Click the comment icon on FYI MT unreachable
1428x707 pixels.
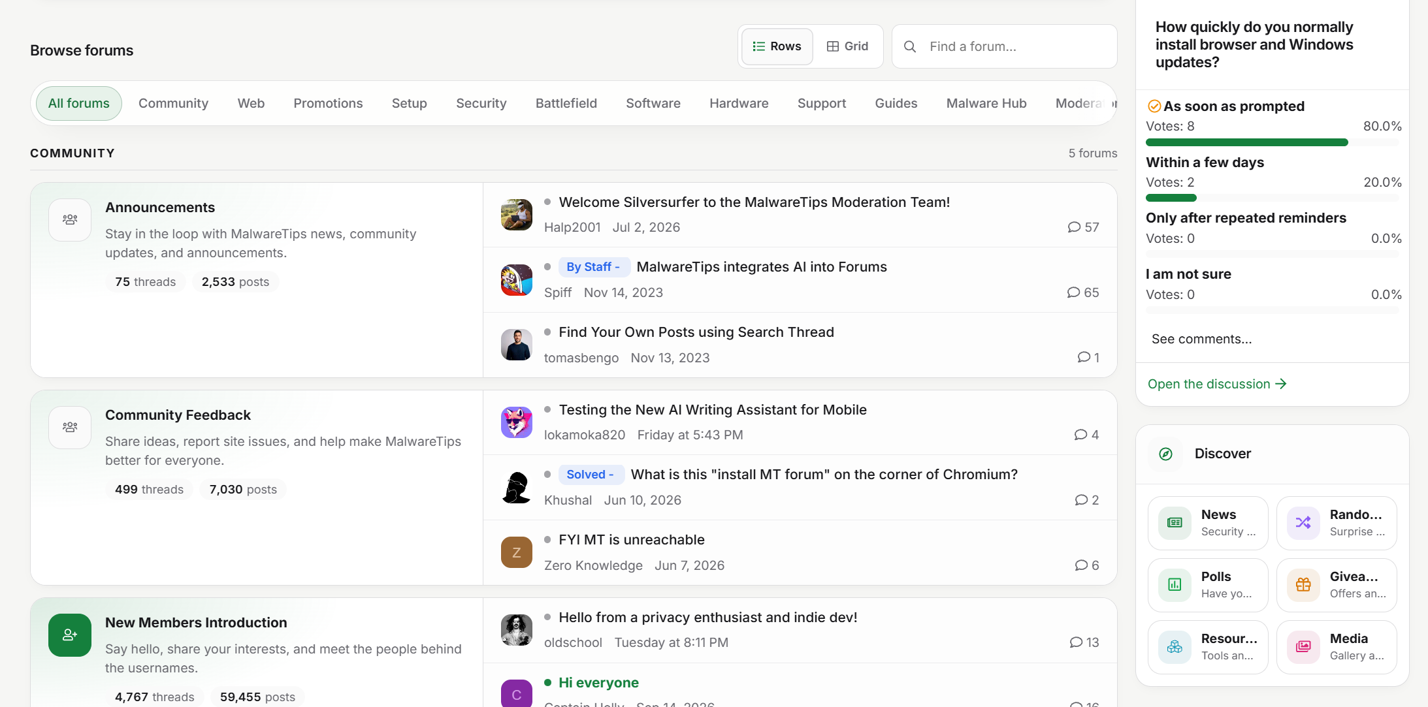click(1081, 565)
